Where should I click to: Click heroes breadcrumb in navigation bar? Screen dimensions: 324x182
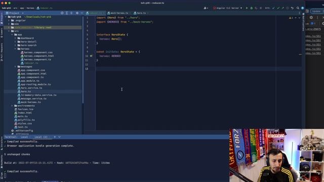coord(30,8)
